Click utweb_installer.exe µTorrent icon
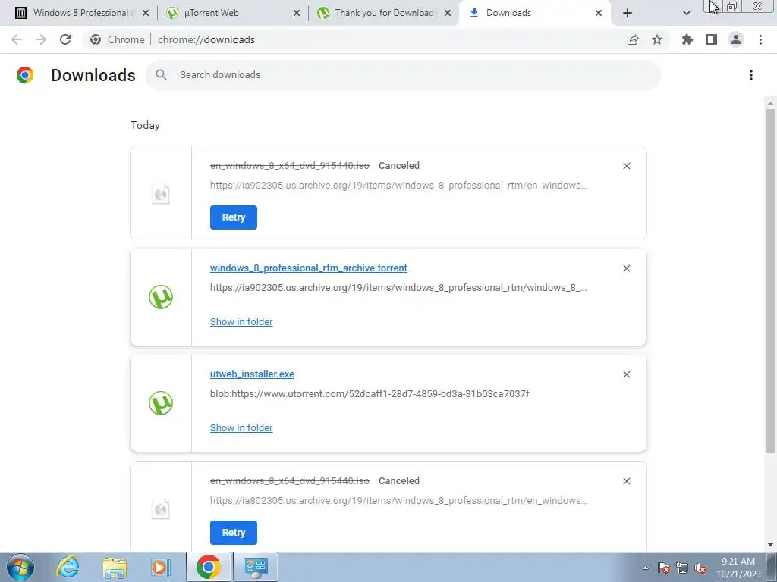 (161, 403)
